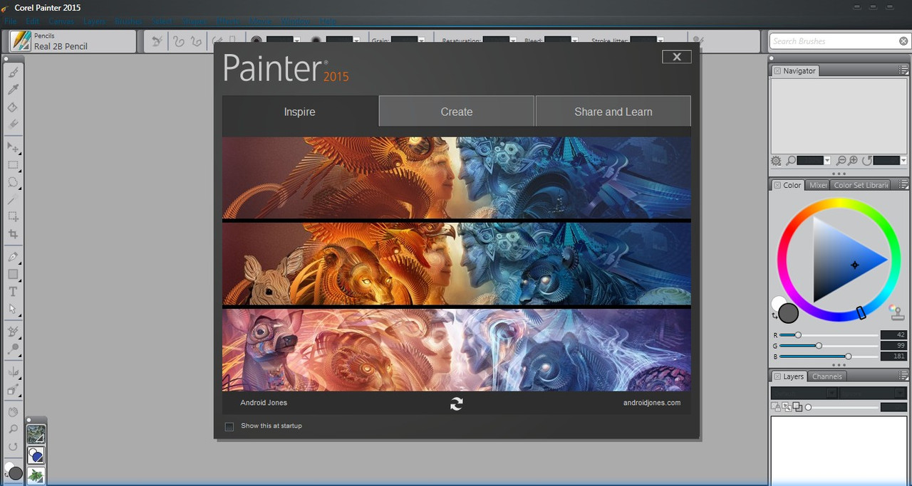The height and width of the screenshot is (486, 912).
Task: Select the Magic Wand tool
Action: pyautogui.click(x=13, y=200)
